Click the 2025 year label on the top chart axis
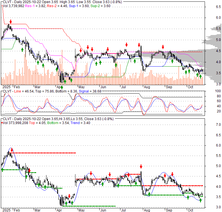 7,87
